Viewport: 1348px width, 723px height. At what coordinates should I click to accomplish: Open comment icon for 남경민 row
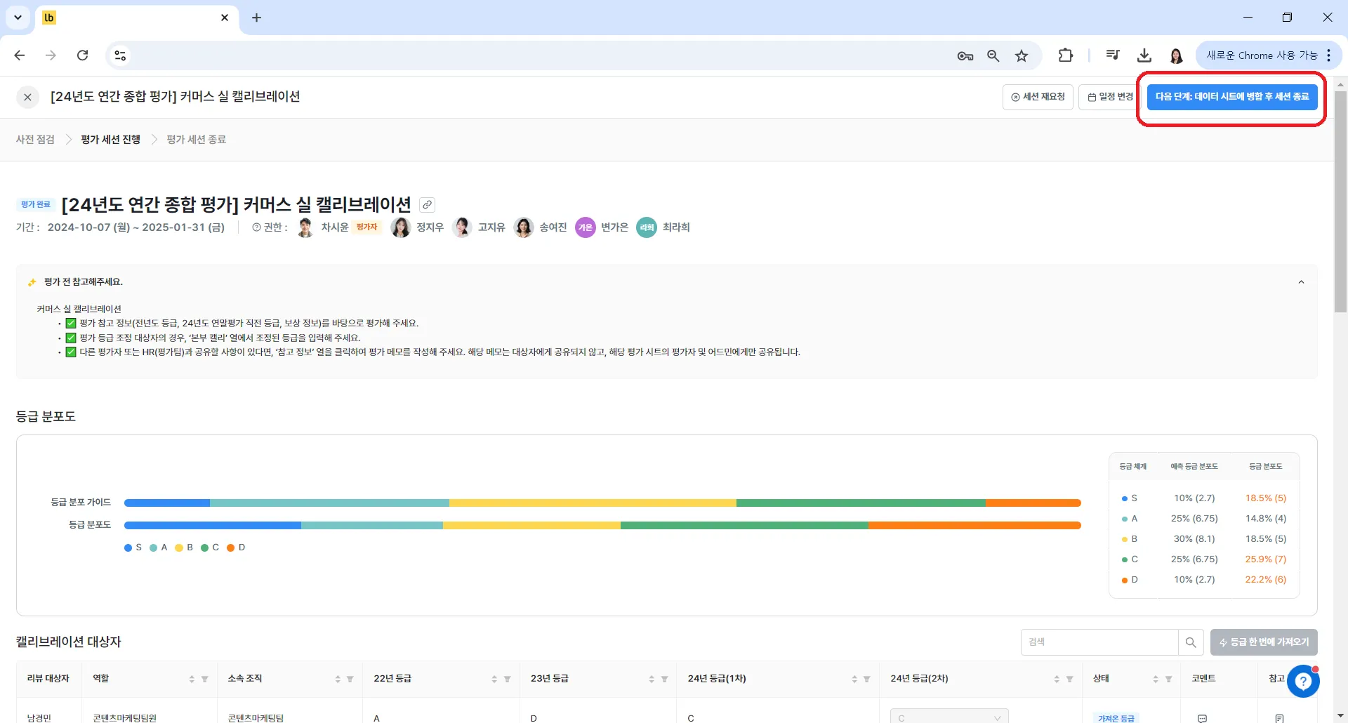[x=1202, y=718]
